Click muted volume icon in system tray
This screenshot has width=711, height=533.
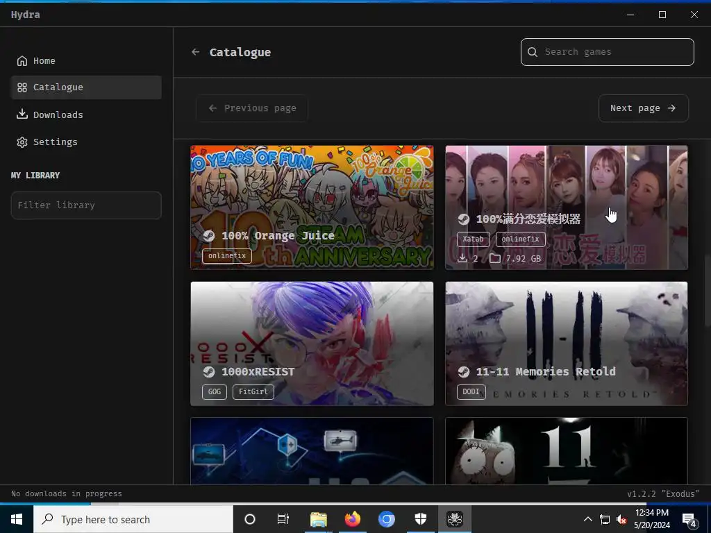(621, 519)
